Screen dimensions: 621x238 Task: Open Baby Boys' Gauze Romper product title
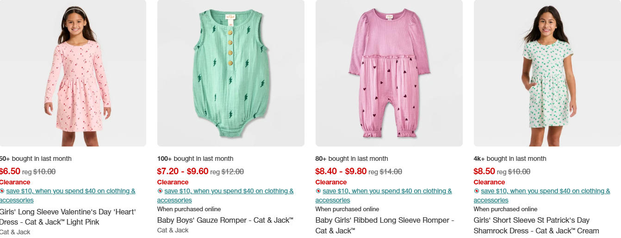(225, 220)
